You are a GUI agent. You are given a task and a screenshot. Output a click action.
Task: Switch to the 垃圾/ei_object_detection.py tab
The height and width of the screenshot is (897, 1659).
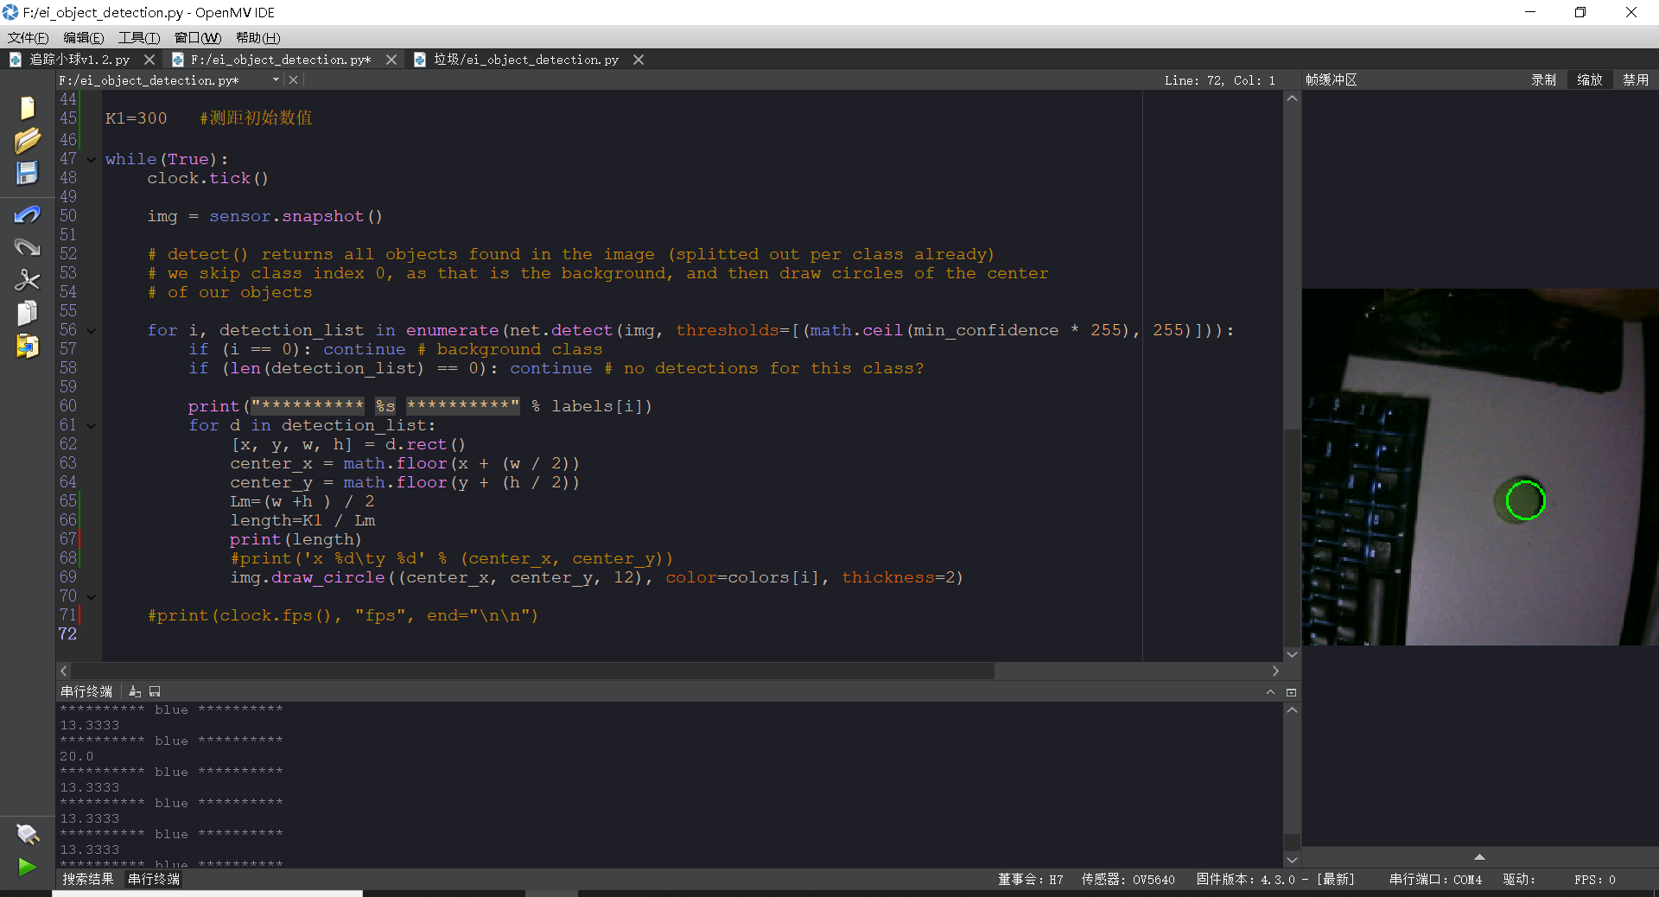click(x=526, y=60)
